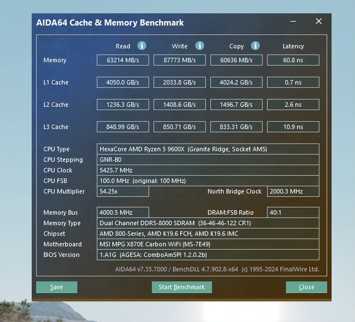Click the Read column header text
355x322 pixels.
pyautogui.click(x=123, y=46)
